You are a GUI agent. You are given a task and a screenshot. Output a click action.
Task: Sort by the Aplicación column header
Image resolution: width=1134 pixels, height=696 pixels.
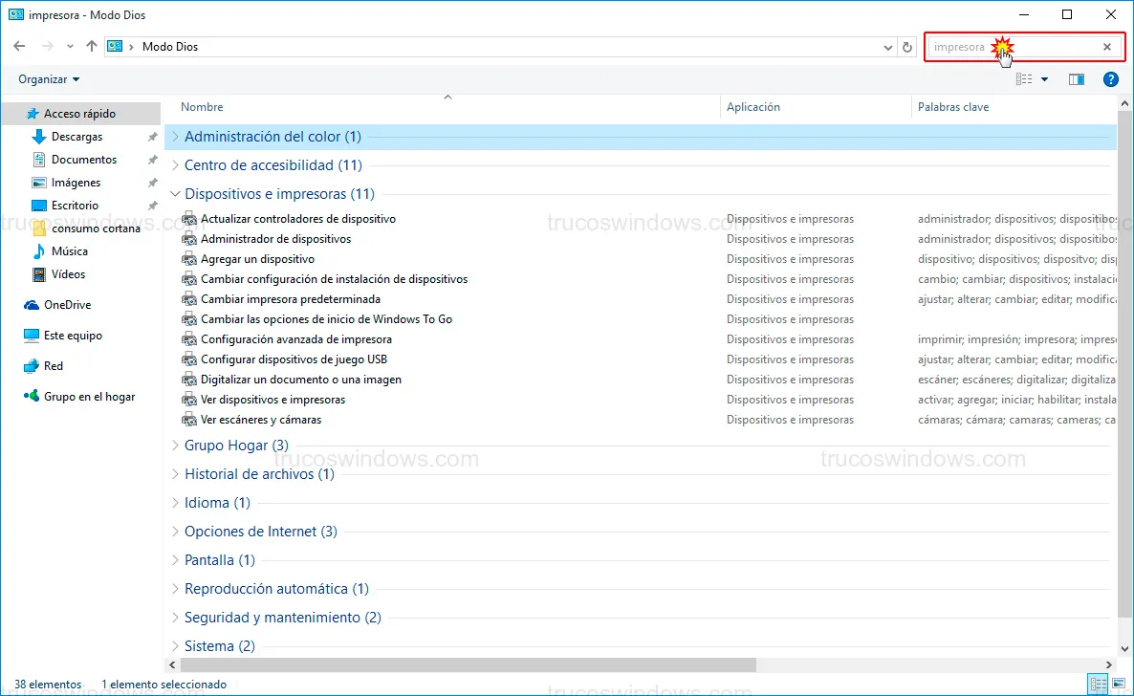pyautogui.click(x=753, y=107)
